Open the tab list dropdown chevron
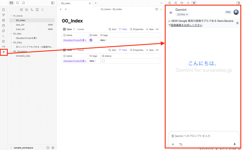This screenshot has width=242, height=150. pyautogui.click(x=161, y=3)
